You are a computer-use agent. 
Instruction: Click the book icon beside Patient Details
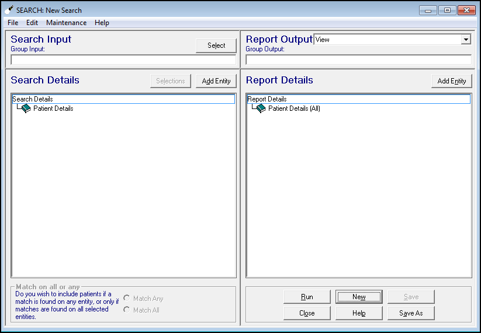tap(26, 108)
